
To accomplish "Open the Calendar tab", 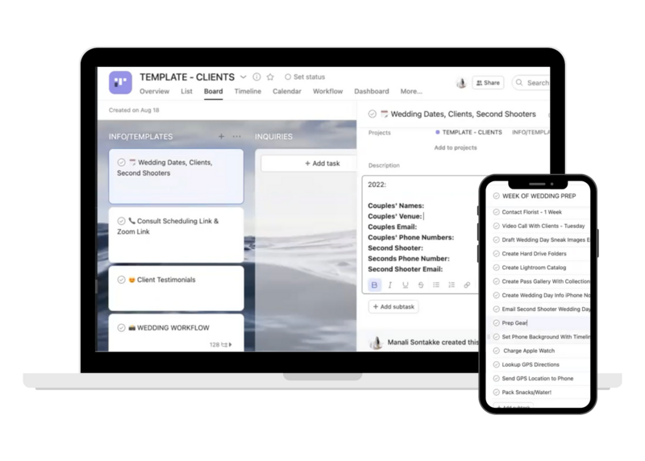I will tap(287, 91).
